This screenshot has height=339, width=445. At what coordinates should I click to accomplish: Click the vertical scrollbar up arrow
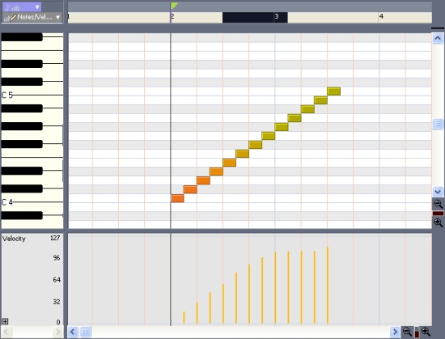point(438,38)
